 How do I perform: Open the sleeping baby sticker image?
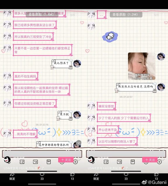[x=141, y=66]
